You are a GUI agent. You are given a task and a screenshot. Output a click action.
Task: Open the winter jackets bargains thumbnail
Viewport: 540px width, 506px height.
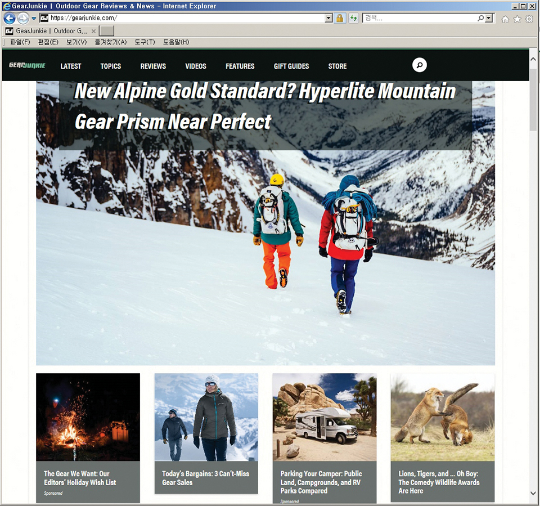point(206,417)
